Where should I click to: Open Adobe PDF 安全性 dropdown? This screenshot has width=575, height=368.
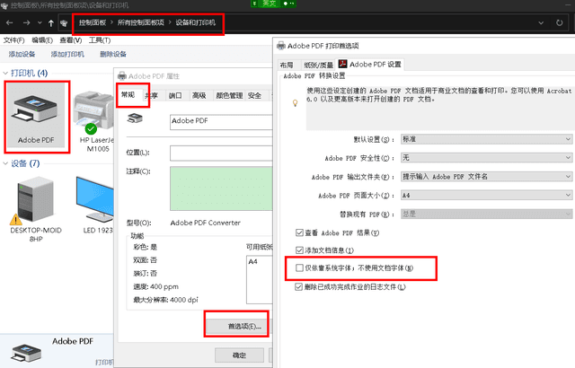(485, 158)
